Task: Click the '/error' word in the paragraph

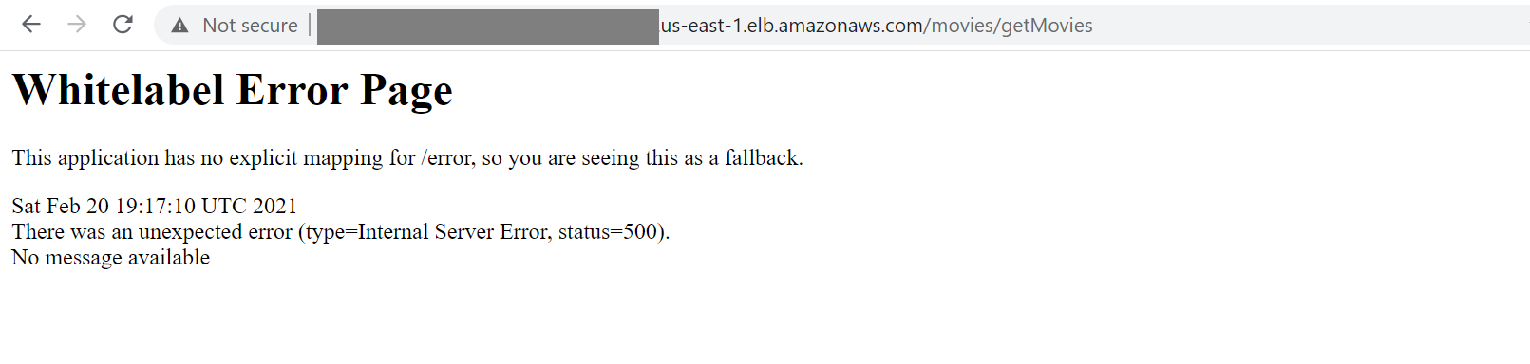Action: coord(448,157)
